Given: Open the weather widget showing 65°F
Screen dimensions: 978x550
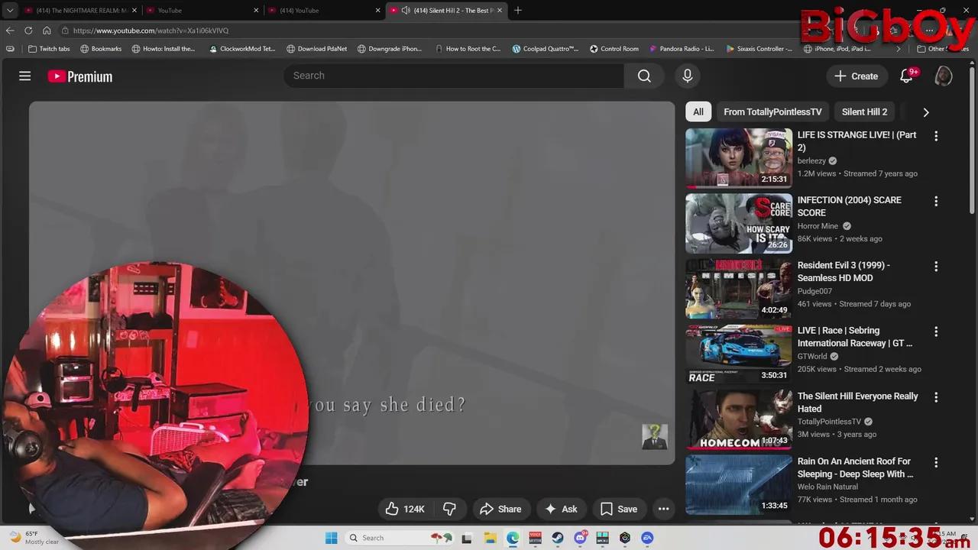Looking at the screenshot, I should 33,538.
